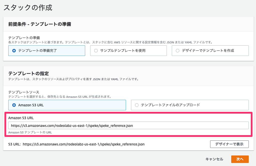
Task: Click the テンプレートソース label
Action: 24,92
